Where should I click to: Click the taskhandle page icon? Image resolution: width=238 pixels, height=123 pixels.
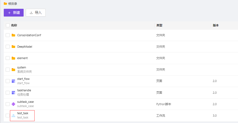pos(13,92)
